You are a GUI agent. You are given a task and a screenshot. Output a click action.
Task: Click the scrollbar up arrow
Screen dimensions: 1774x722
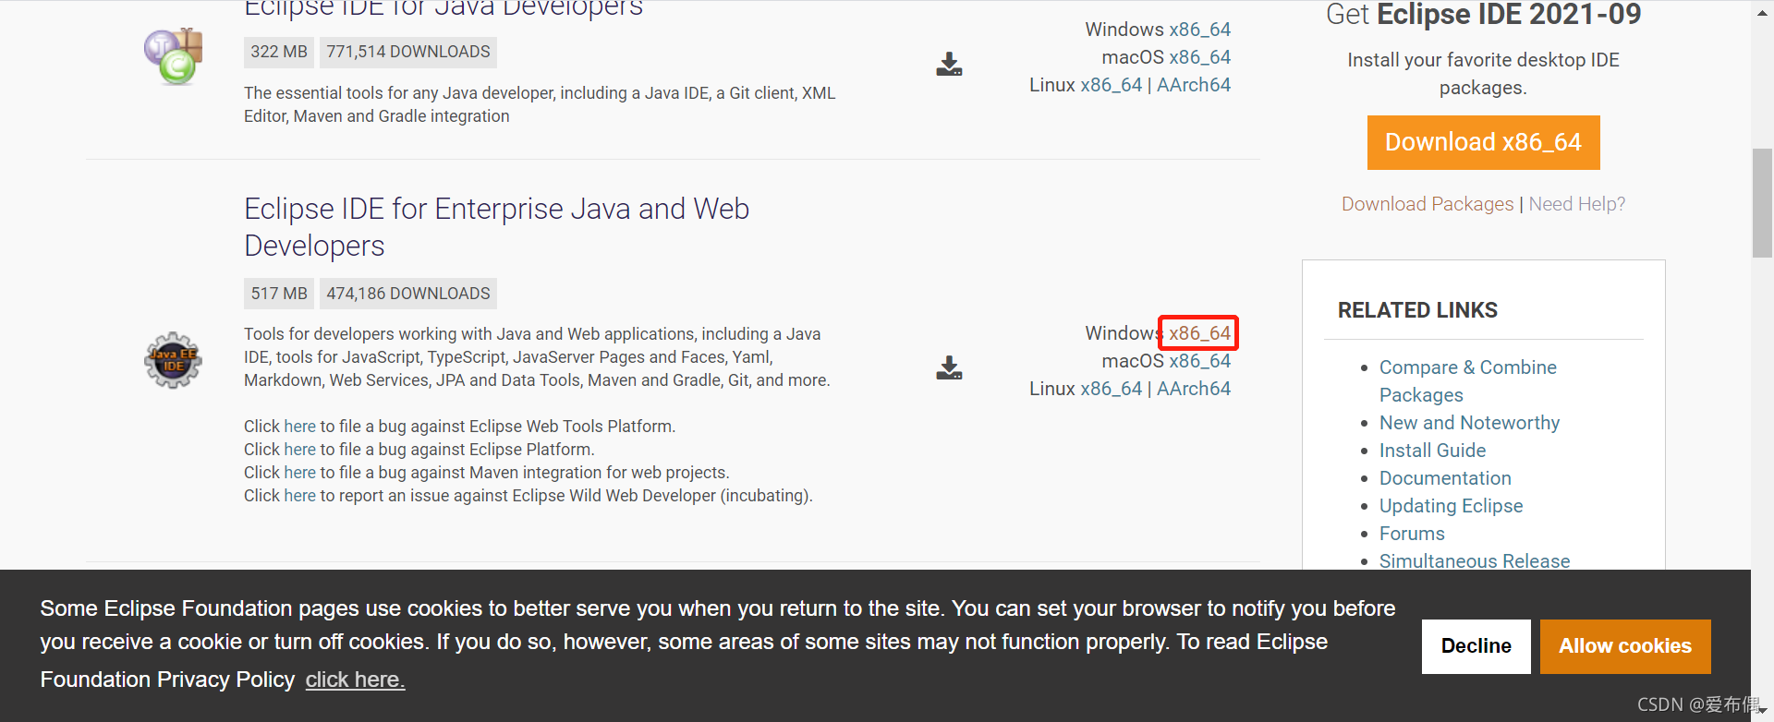coord(1762,12)
